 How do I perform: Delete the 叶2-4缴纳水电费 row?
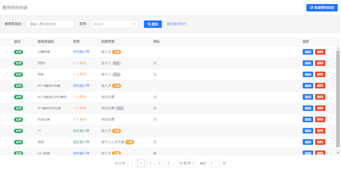click(x=320, y=86)
